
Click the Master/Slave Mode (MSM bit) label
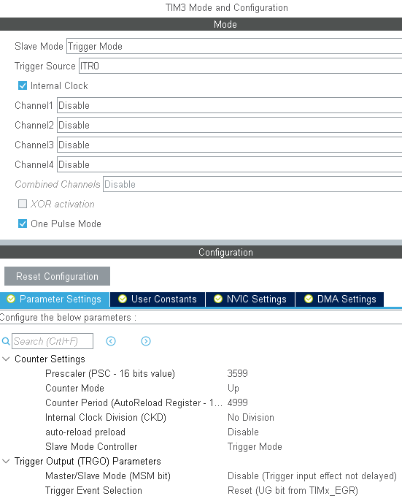[x=108, y=476]
